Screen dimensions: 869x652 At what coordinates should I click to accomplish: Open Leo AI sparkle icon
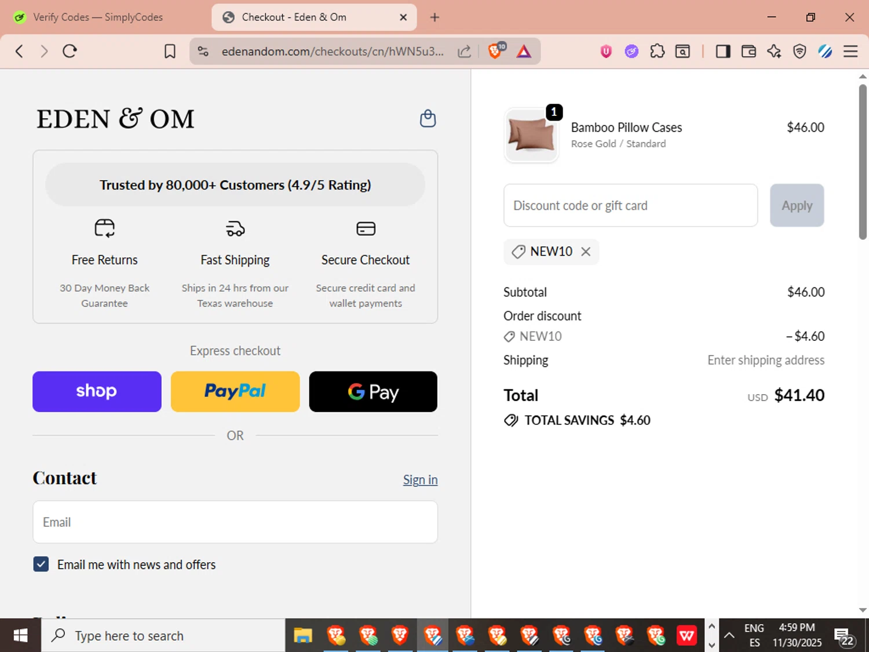pyautogui.click(x=774, y=51)
